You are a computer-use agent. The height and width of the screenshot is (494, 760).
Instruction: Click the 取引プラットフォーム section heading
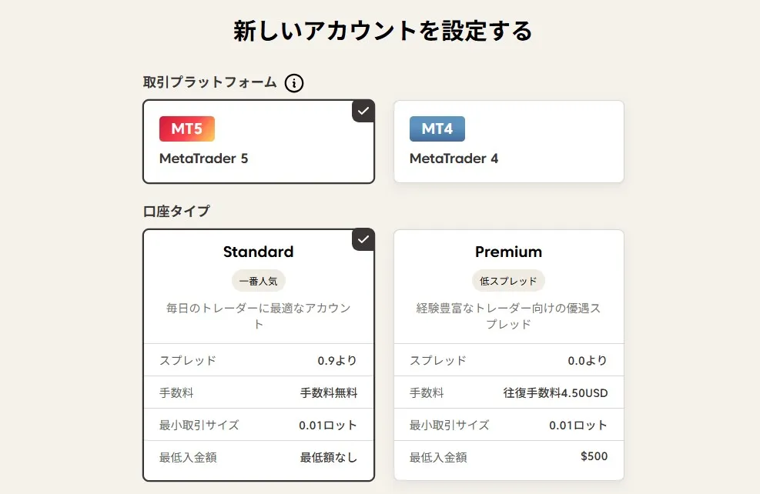click(x=209, y=83)
